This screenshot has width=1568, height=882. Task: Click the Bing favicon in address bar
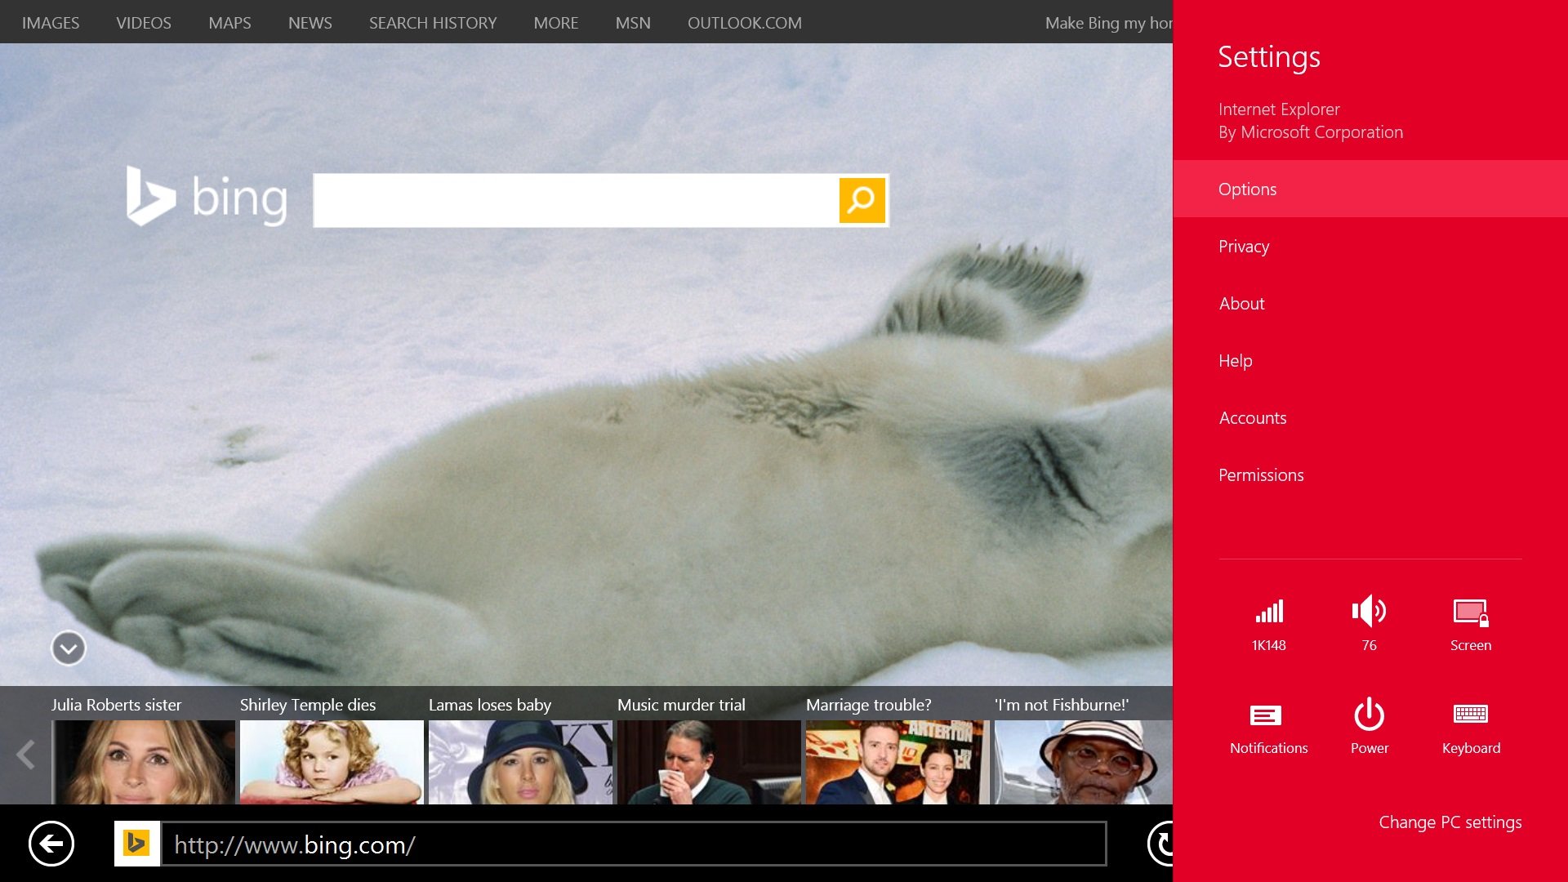point(136,844)
